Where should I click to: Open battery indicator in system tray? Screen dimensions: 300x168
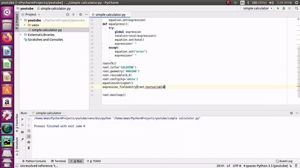(259, 2)
